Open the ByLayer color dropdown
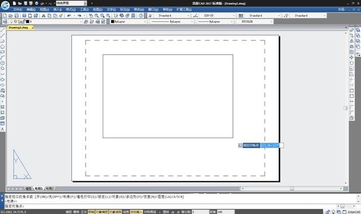361x214 pixels. pyautogui.click(x=128, y=21)
